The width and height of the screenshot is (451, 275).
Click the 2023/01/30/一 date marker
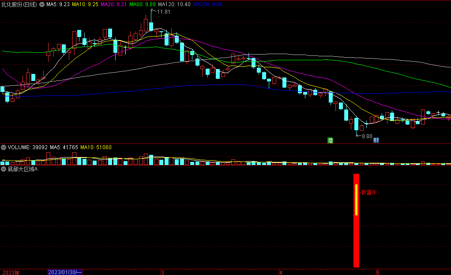65,272
